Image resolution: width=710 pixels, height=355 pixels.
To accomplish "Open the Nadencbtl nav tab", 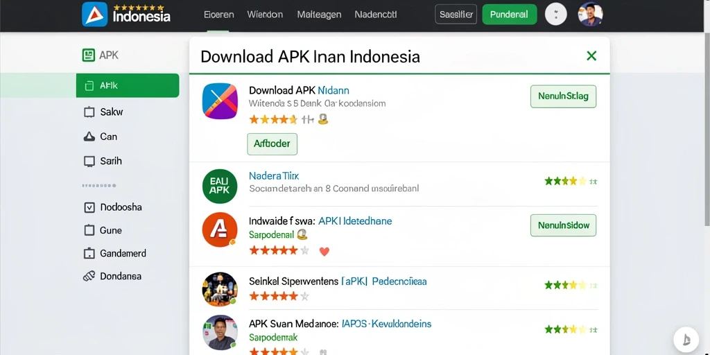I will (376, 15).
